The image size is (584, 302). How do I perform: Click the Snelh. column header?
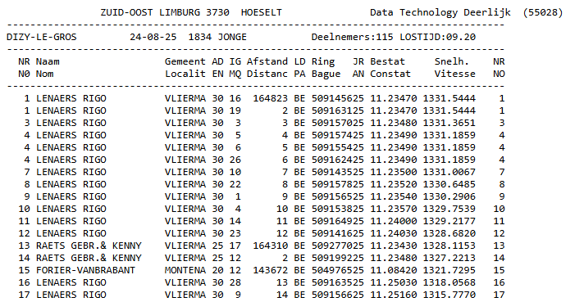452,61
